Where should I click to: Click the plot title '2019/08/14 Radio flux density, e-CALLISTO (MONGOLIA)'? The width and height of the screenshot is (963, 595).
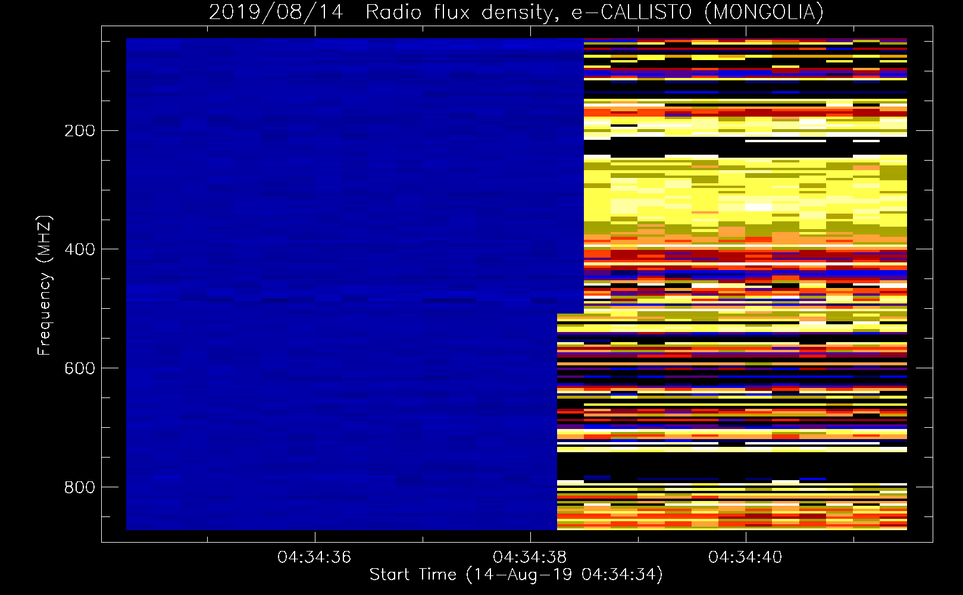(516, 12)
